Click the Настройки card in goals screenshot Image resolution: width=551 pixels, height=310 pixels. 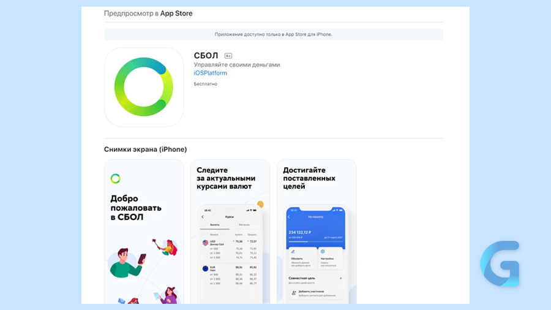(x=331, y=259)
